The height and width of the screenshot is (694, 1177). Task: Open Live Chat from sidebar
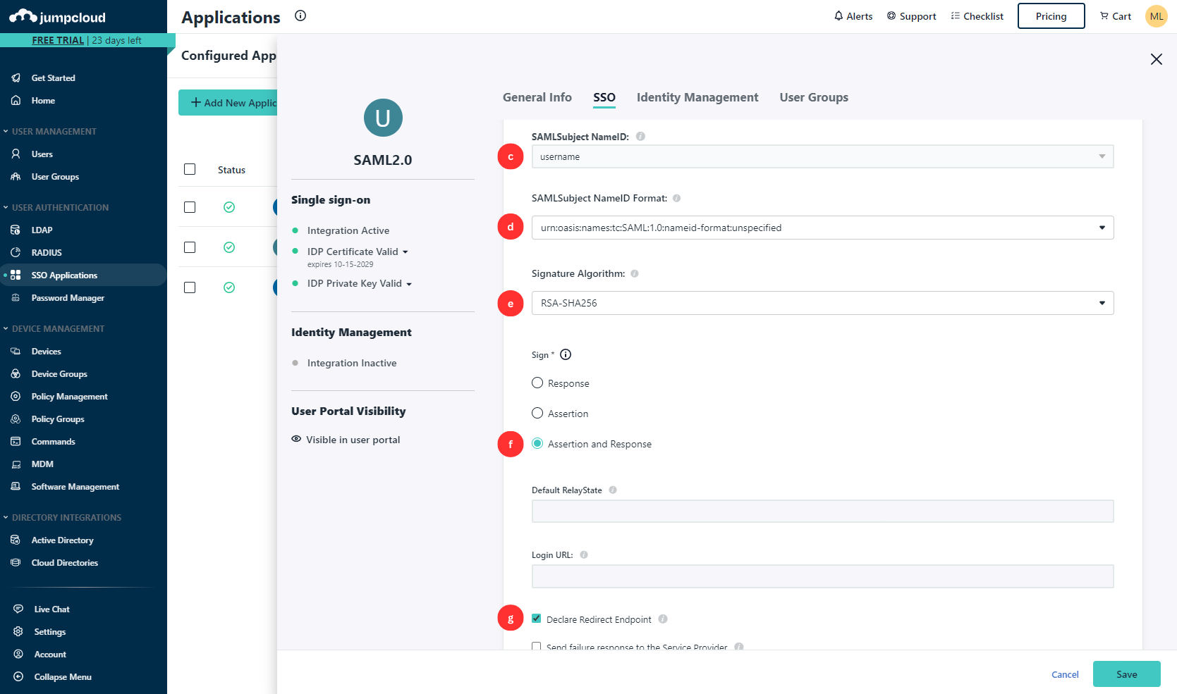coord(51,609)
